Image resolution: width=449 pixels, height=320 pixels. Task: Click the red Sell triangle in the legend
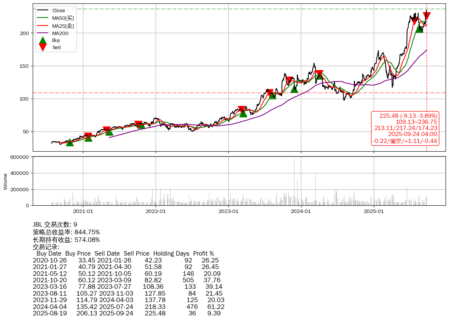[x=43, y=47]
